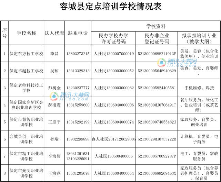
Task: Click phone number 13803273215
Action: (78, 54)
